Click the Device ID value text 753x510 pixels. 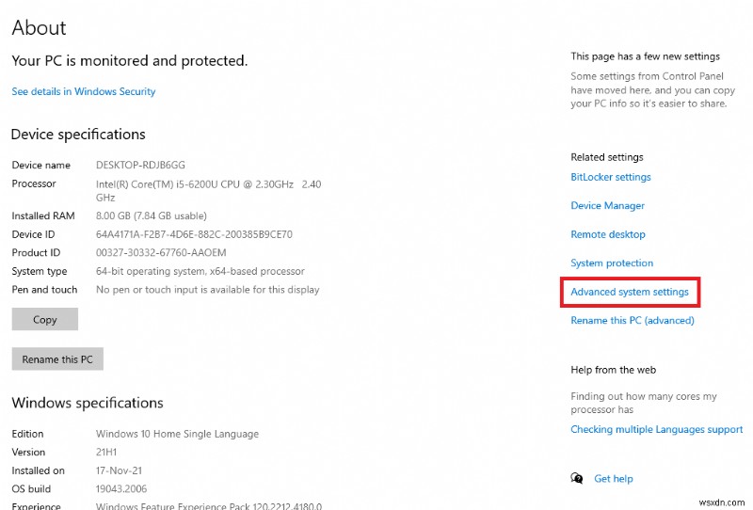click(194, 234)
